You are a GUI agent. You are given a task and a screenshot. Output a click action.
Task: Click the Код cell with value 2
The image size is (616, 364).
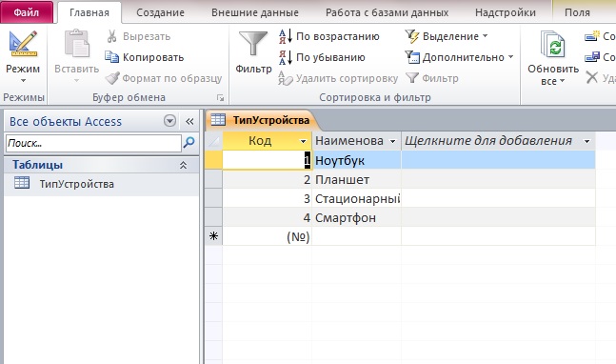(268, 180)
